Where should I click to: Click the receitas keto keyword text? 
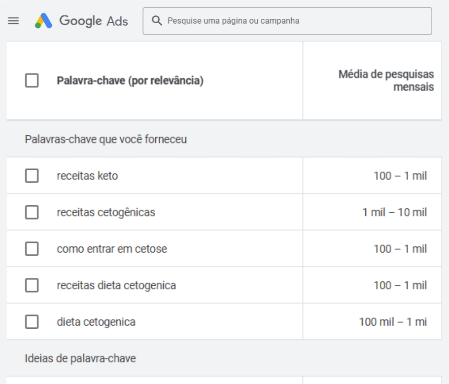[x=87, y=176]
